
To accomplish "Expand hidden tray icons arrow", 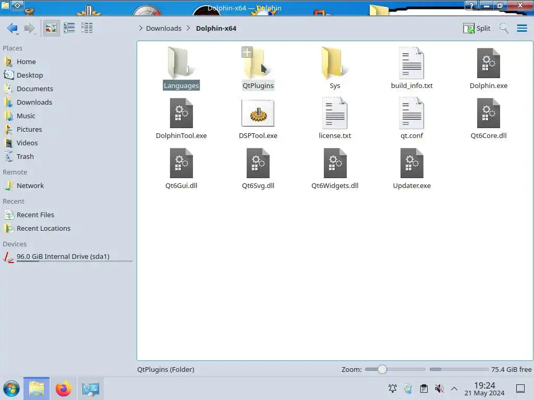I will click(454, 388).
